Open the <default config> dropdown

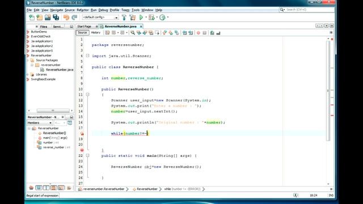(100, 18)
